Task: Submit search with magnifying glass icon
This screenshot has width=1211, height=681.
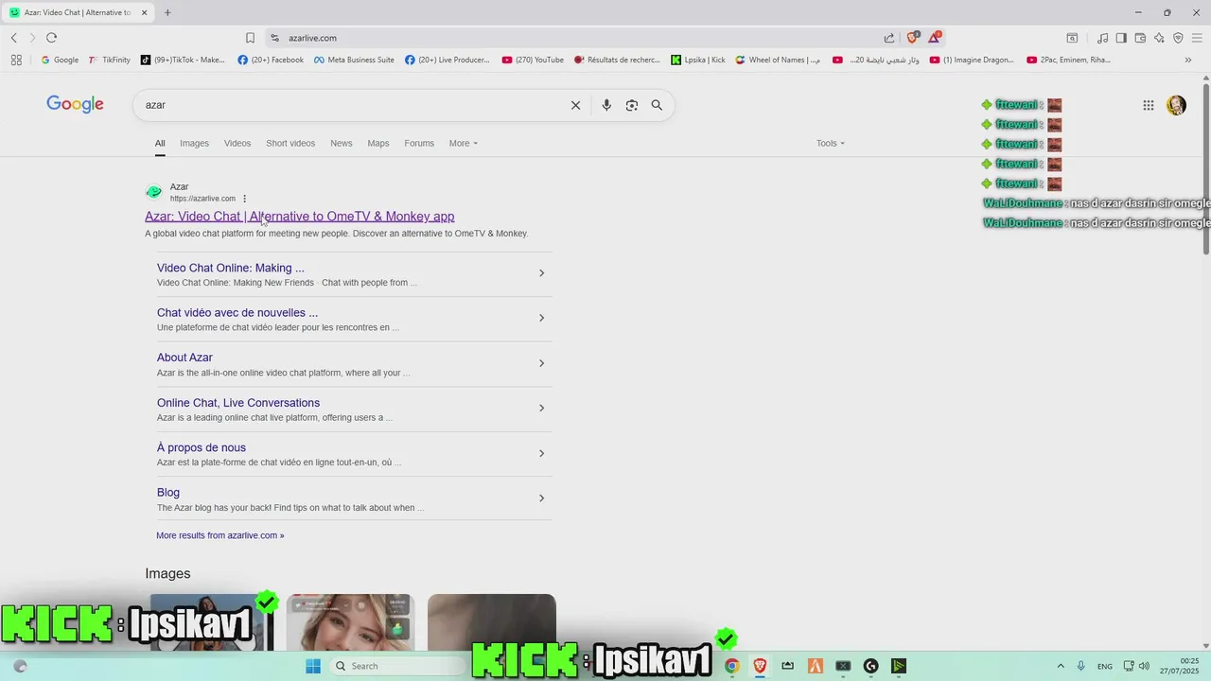Action: click(x=657, y=105)
